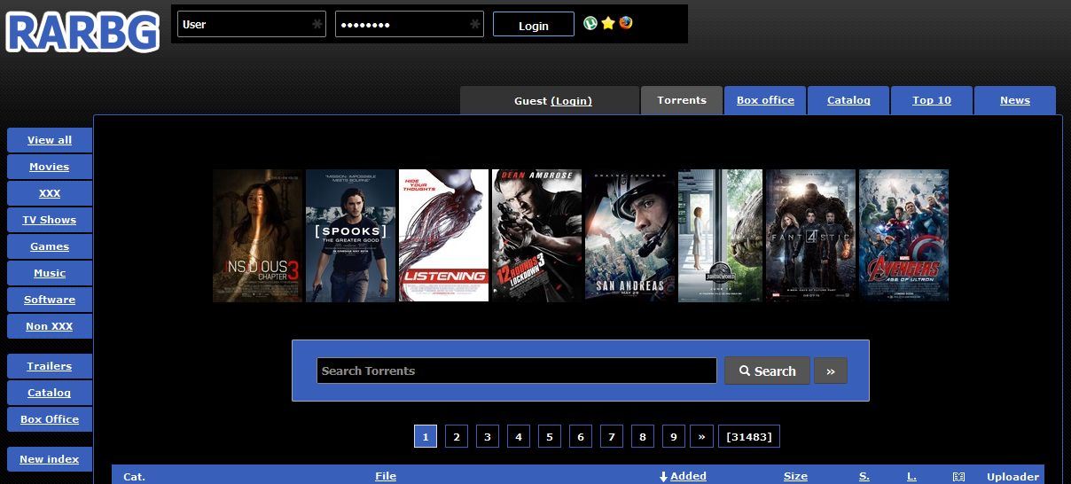Open the News tab
This screenshot has height=484, width=1071.
pos(1015,100)
